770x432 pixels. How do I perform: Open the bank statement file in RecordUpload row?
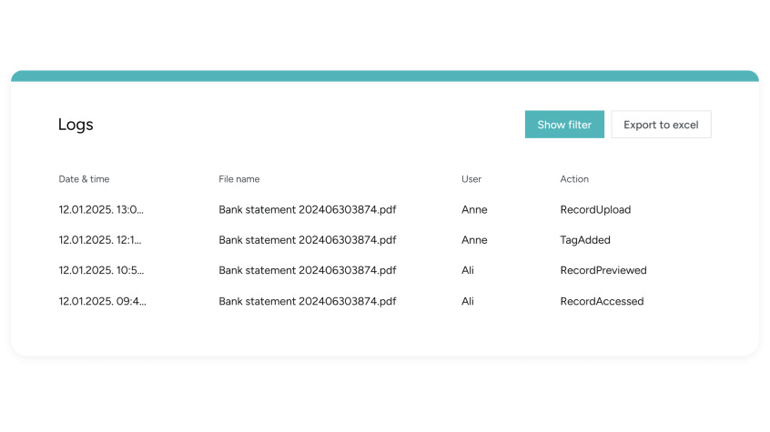(307, 210)
